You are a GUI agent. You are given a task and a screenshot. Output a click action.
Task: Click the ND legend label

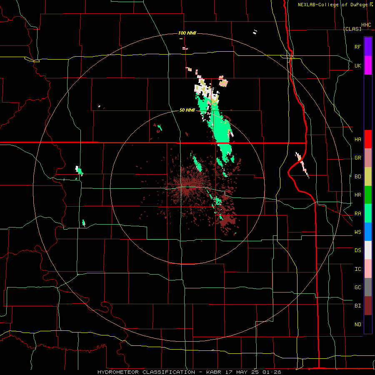[x=357, y=325]
